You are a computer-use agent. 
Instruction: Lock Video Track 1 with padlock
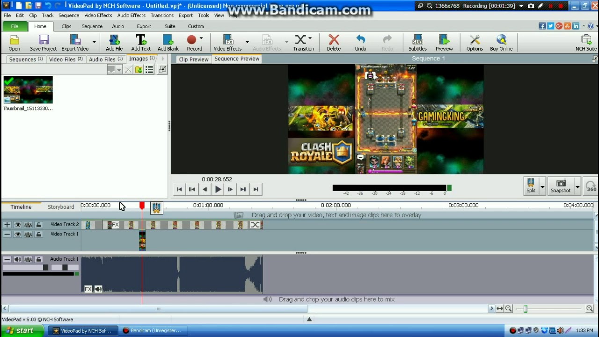39,234
